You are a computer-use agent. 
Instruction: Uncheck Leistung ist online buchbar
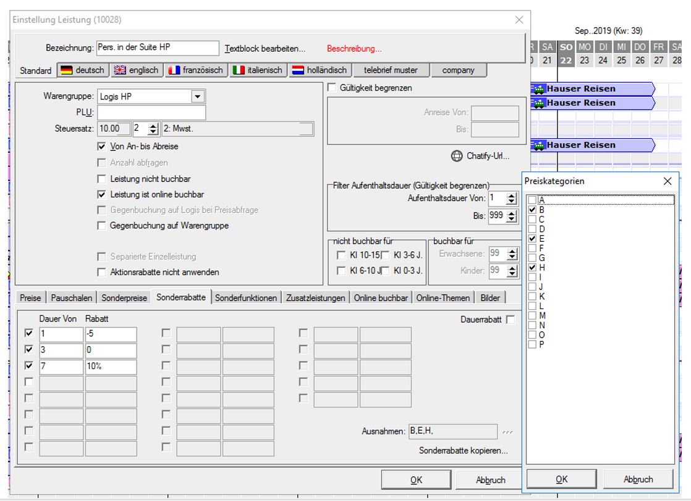point(102,194)
